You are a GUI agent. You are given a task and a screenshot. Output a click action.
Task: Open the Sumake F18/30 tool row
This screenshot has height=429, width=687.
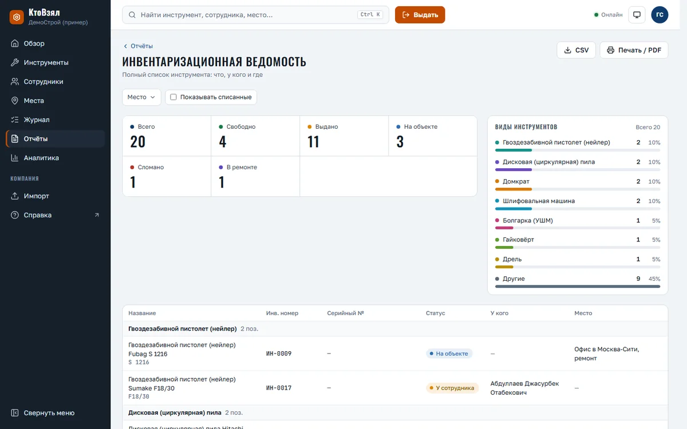point(395,388)
